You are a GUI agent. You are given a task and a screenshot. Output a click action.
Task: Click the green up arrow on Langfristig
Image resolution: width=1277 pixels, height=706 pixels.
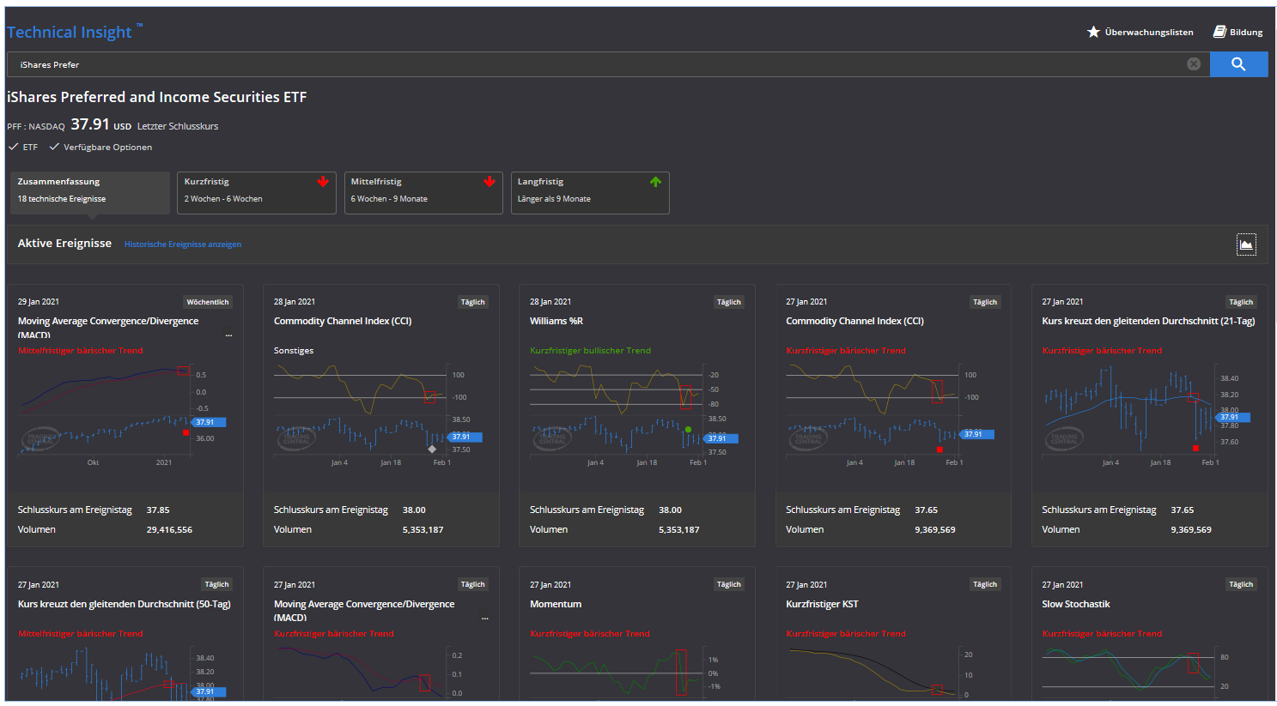[656, 182]
